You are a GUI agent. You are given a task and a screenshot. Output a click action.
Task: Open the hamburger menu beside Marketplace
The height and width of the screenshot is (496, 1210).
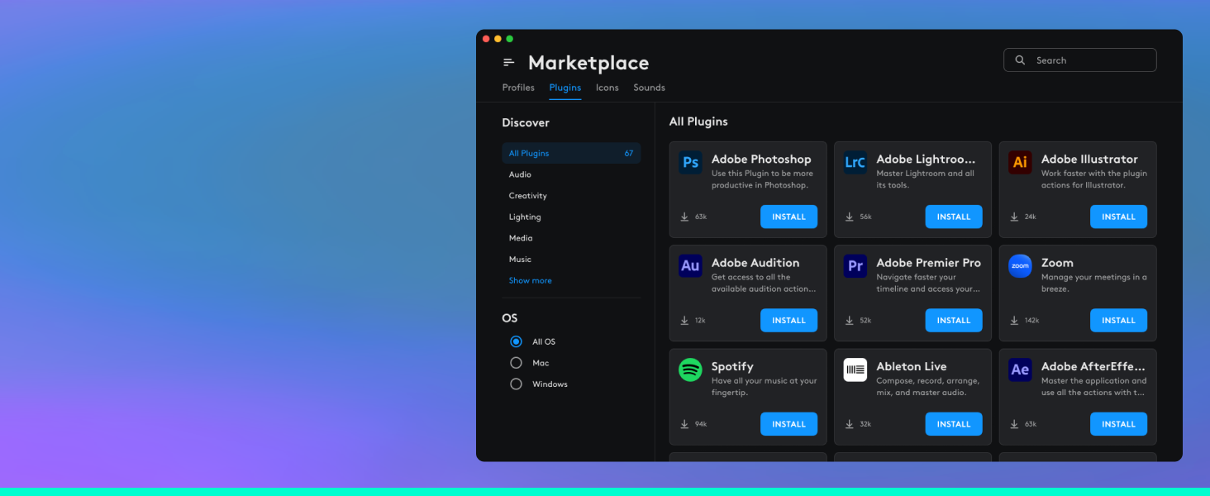[509, 63]
